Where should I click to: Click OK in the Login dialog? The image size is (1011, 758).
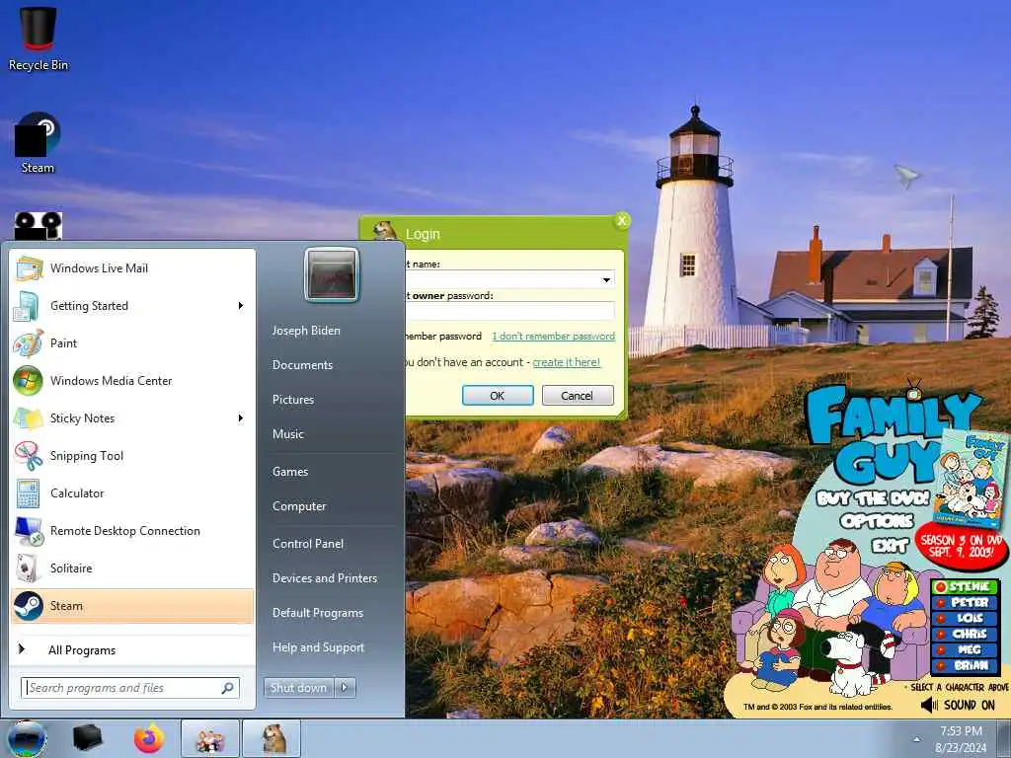(498, 395)
